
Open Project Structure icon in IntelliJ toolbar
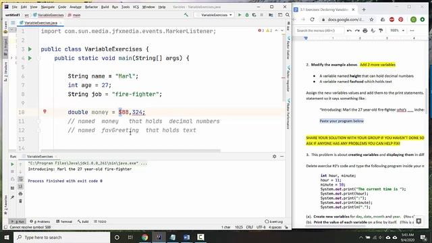pyautogui.click(x=271, y=15)
